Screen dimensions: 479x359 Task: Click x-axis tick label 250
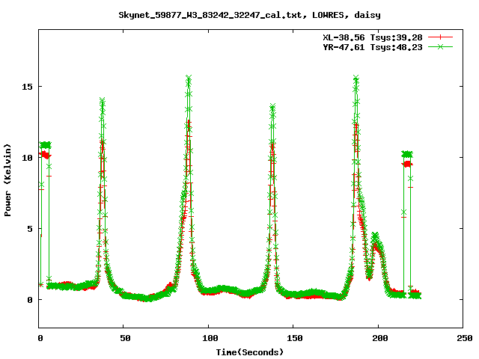[x=465, y=338]
